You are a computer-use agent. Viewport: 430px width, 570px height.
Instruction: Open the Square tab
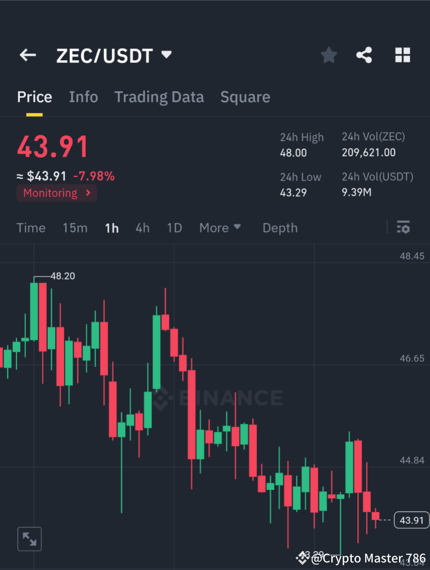click(245, 97)
